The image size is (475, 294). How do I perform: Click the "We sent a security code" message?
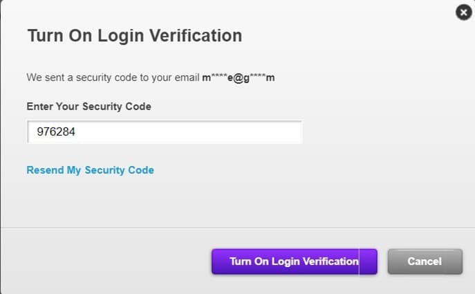[113, 77]
